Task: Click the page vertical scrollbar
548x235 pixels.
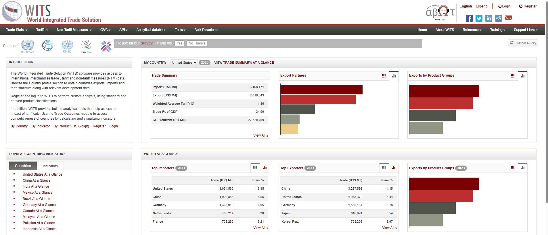Action: (547, 102)
